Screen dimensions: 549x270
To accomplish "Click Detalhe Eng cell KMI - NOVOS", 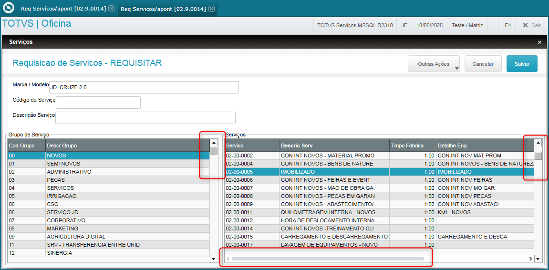I will tap(485, 212).
